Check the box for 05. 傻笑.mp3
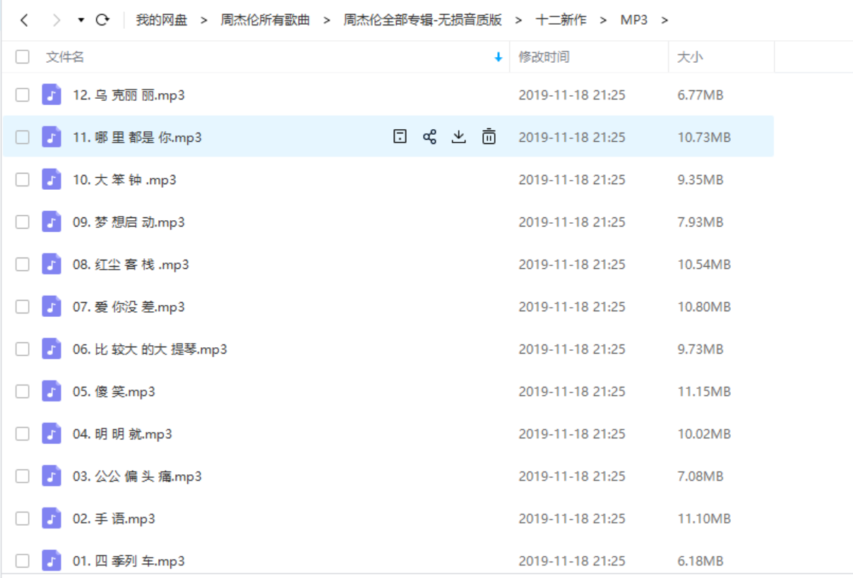This screenshot has height=578, width=853. click(23, 391)
